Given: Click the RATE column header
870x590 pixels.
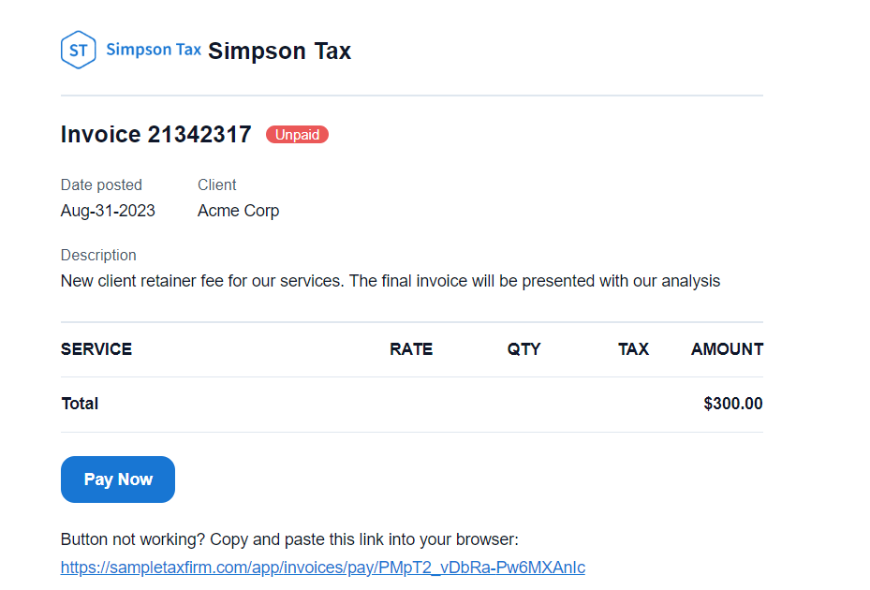Looking at the screenshot, I should [411, 349].
